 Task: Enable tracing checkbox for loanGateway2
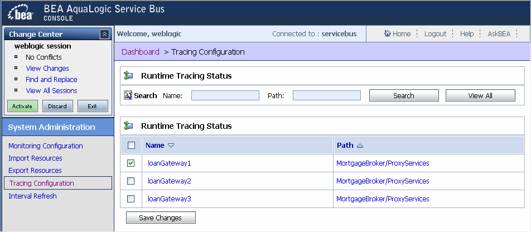click(x=131, y=181)
